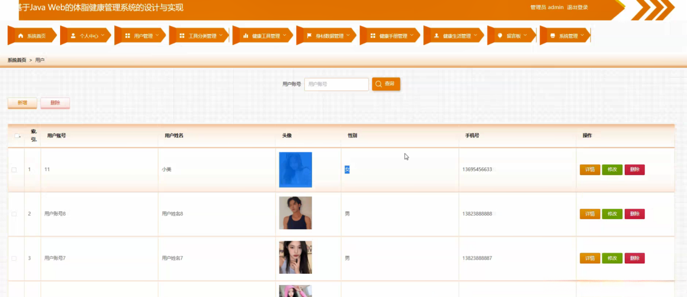Click the avatar thumbnail of 小美
Viewport: 687px width, 297px height.
[x=296, y=170]
